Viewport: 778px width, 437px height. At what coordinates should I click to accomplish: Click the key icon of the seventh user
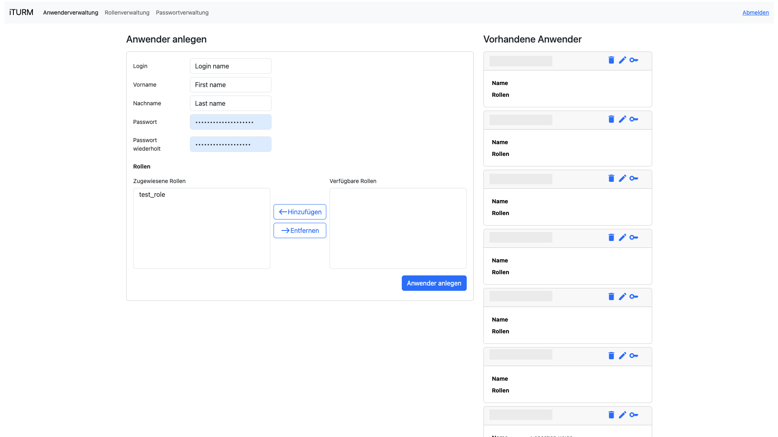(634, 415)
